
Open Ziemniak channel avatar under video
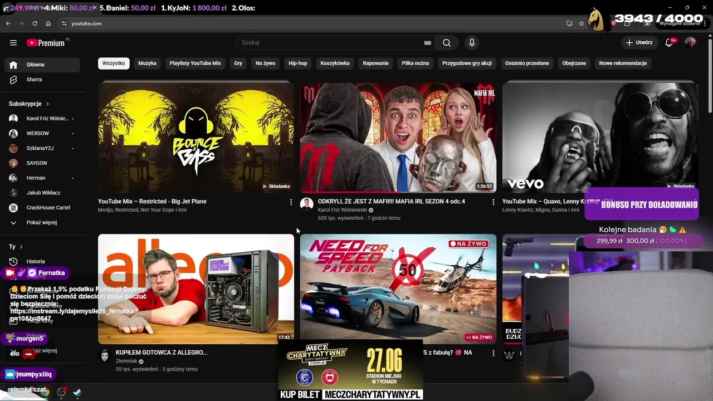(x=104, y=355)
